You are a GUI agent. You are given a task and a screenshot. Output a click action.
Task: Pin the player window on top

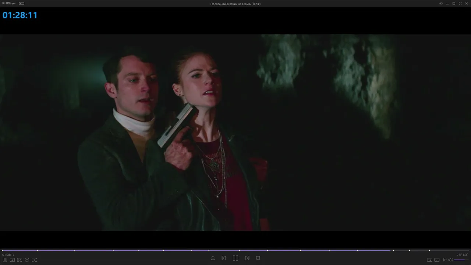click(x=441, y=3)
